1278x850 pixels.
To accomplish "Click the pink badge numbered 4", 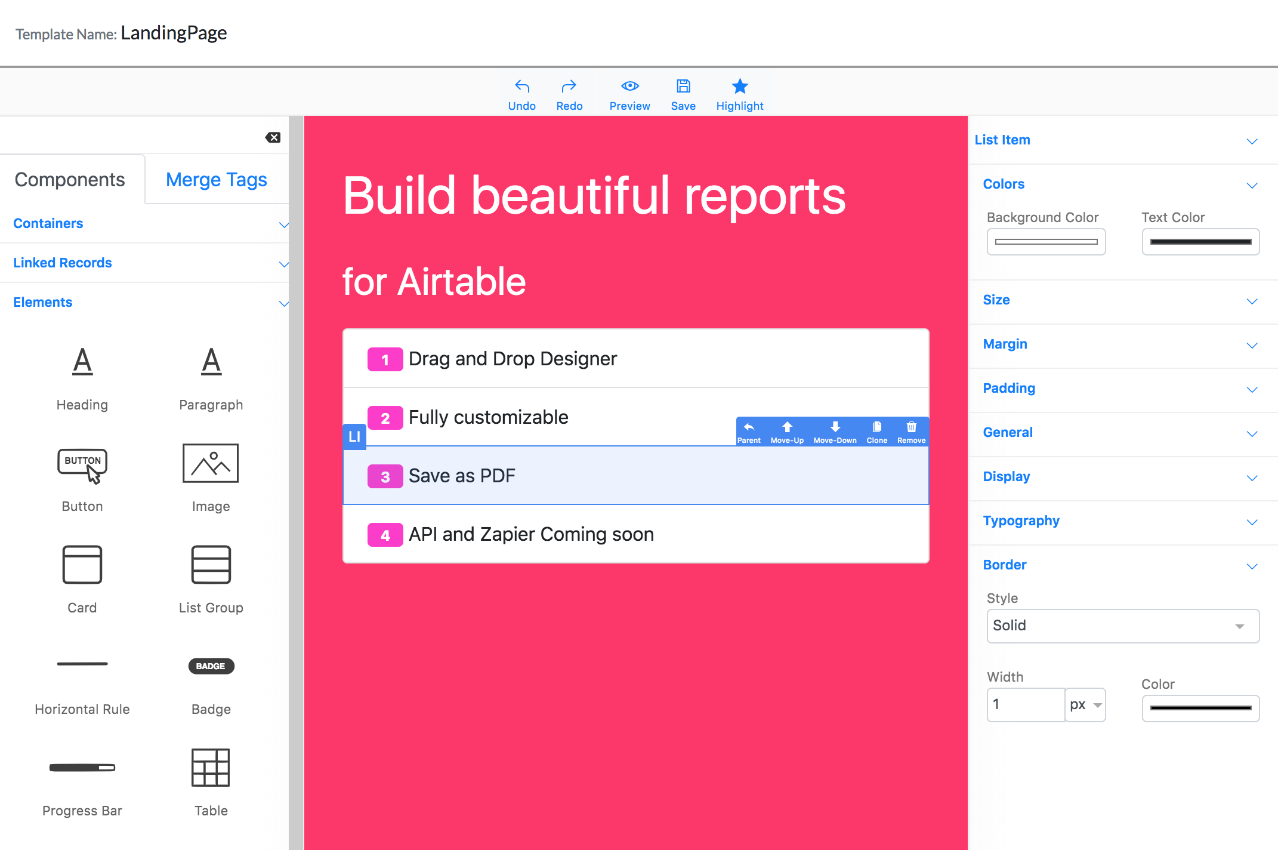I will point(385,535).
